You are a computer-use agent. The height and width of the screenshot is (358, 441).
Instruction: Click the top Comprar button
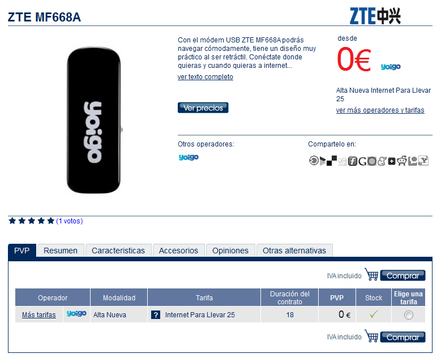[x=403, y=275]
